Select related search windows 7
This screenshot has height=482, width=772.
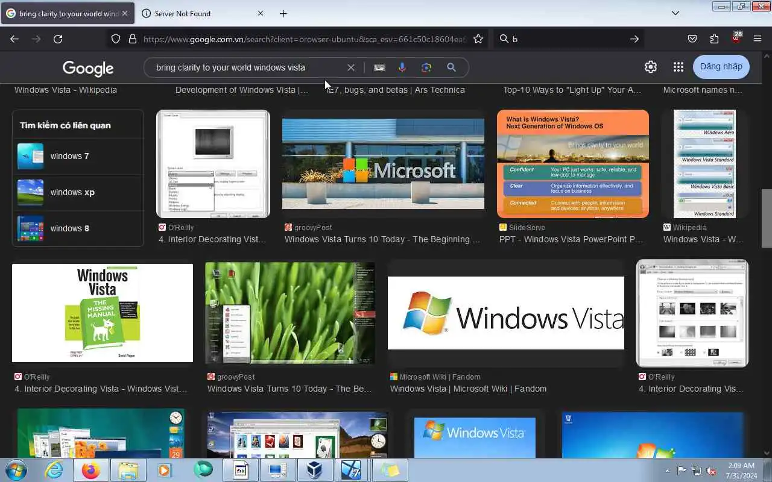point(78,156)
